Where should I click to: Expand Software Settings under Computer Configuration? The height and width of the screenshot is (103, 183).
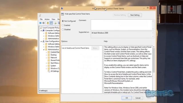[44, 33]
